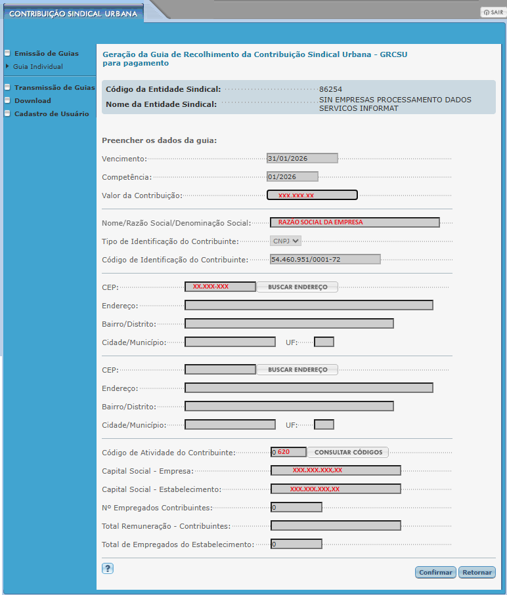Screen dimensions: 507x595
Task: Open the Emissão de Guias menu
Action: pyautogui.click(x=46, y=53)
